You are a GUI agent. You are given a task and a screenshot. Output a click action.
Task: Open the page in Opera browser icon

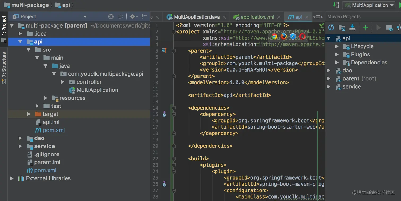tap(302, 36)
